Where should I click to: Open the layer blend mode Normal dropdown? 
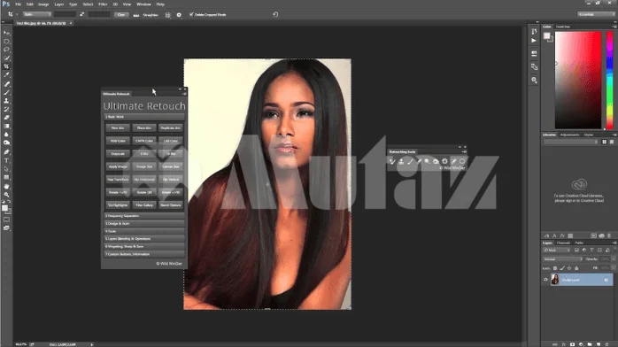563,259
